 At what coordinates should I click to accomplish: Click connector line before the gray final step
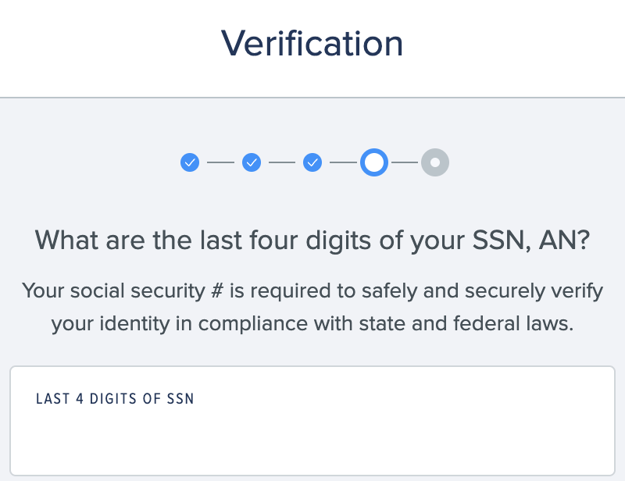(x=405, y=162)
